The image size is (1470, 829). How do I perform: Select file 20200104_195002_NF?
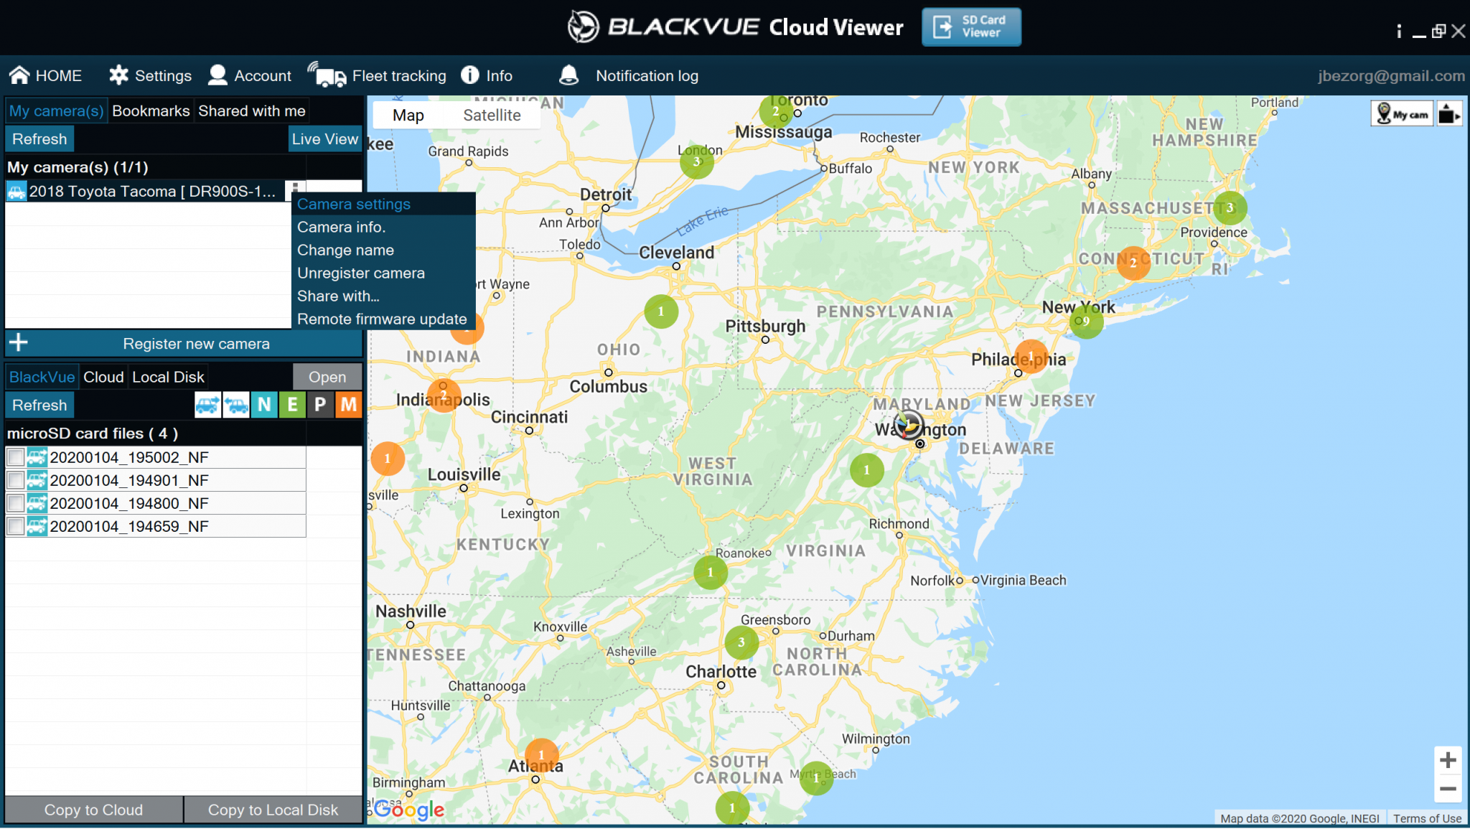[156, 457]
